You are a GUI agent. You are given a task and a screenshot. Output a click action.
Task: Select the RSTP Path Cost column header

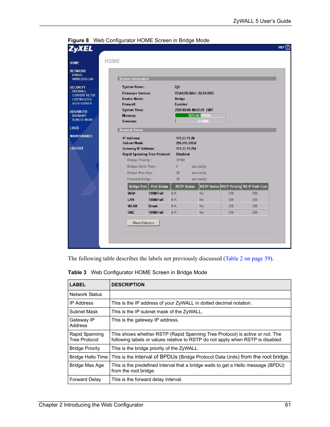[x=255, y=186]
